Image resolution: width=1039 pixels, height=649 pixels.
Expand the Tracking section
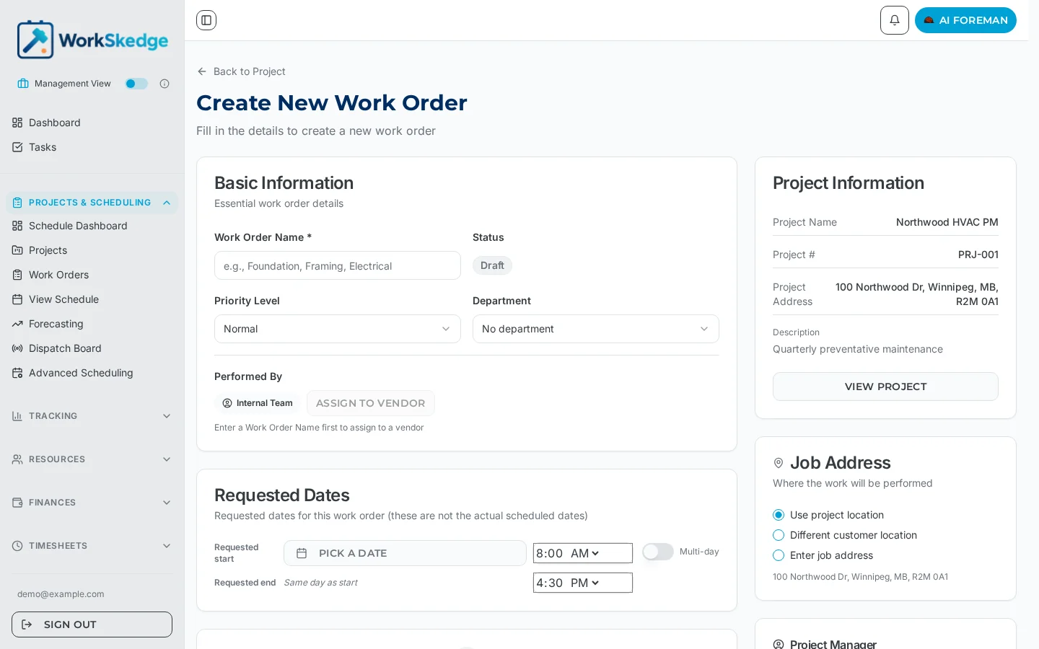point(92,416)
